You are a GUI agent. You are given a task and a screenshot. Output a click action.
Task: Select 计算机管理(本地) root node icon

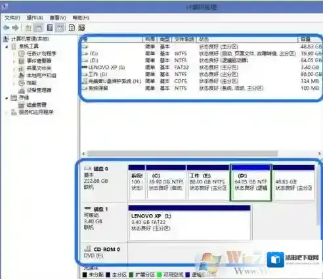(x=6, y=39)
